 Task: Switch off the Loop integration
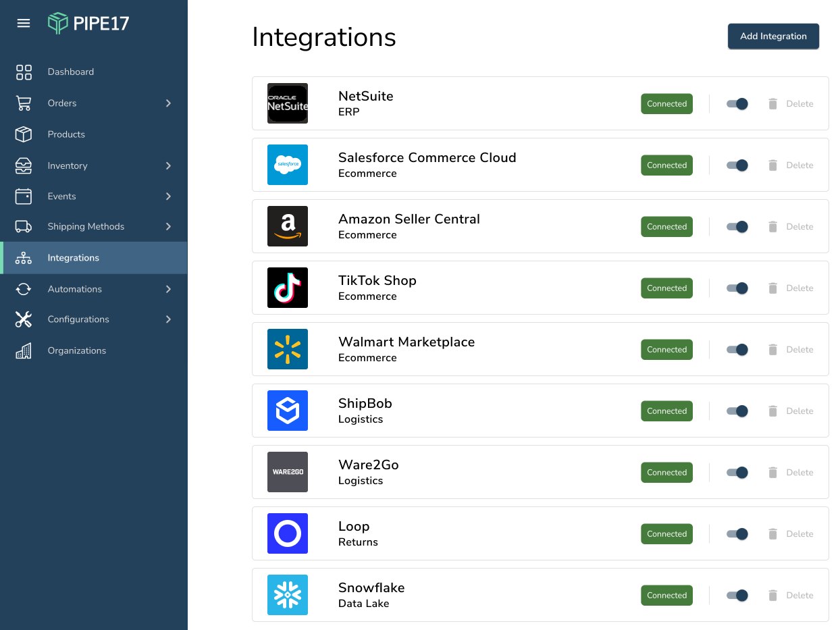tap(737, 534)
